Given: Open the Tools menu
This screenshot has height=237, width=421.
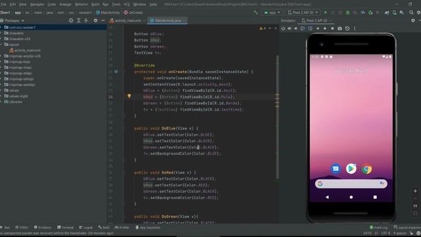Looking at the screenshot, I should (116, 5).
